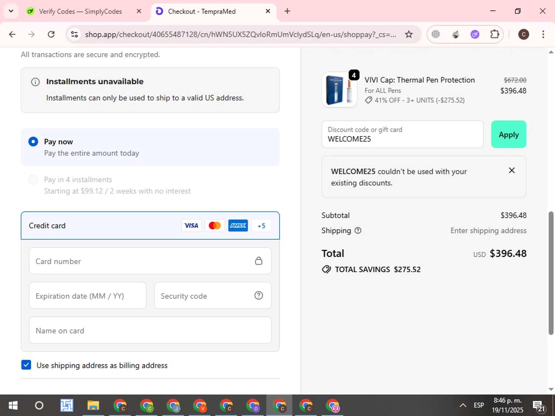Focus the Security code field

213,296
